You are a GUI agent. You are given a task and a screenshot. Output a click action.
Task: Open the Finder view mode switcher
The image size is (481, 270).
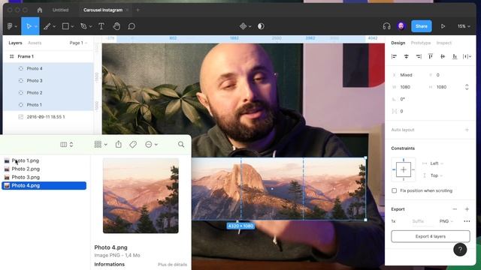67,144
